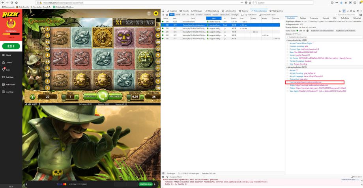363x188 pixels.
Task: Switch to the Inspektor devtools tab
Action: point(172,11)
